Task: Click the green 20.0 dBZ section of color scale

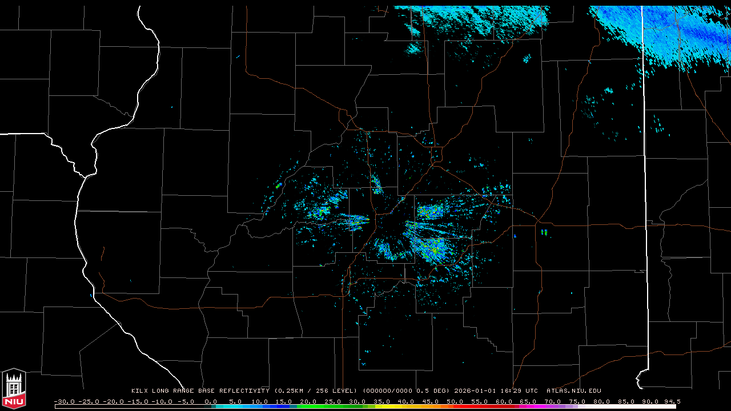Action: [x=308, y=406]
